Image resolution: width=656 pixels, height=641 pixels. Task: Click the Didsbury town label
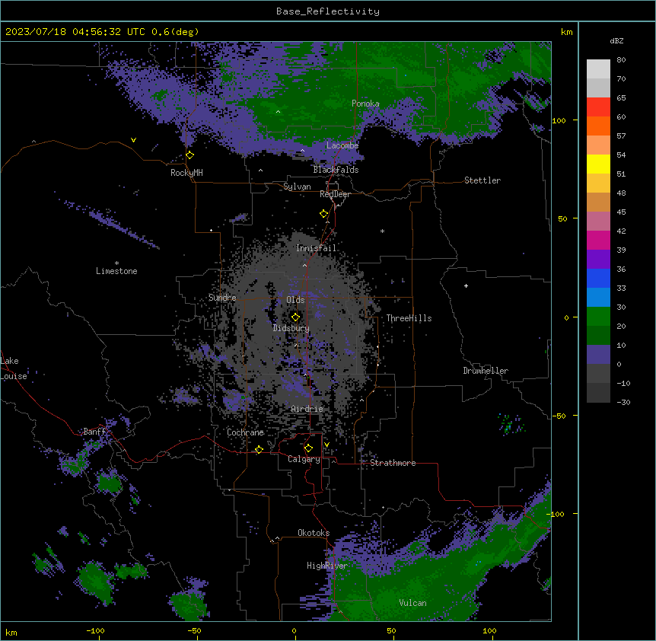[x=291, y=328]
